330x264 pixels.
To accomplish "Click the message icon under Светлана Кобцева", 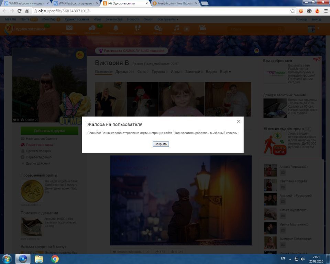I will click(x=283, y=187).
